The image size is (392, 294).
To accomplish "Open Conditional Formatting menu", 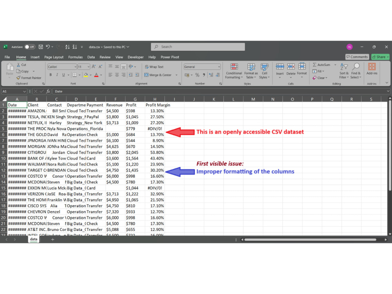I will coord(234,71).
